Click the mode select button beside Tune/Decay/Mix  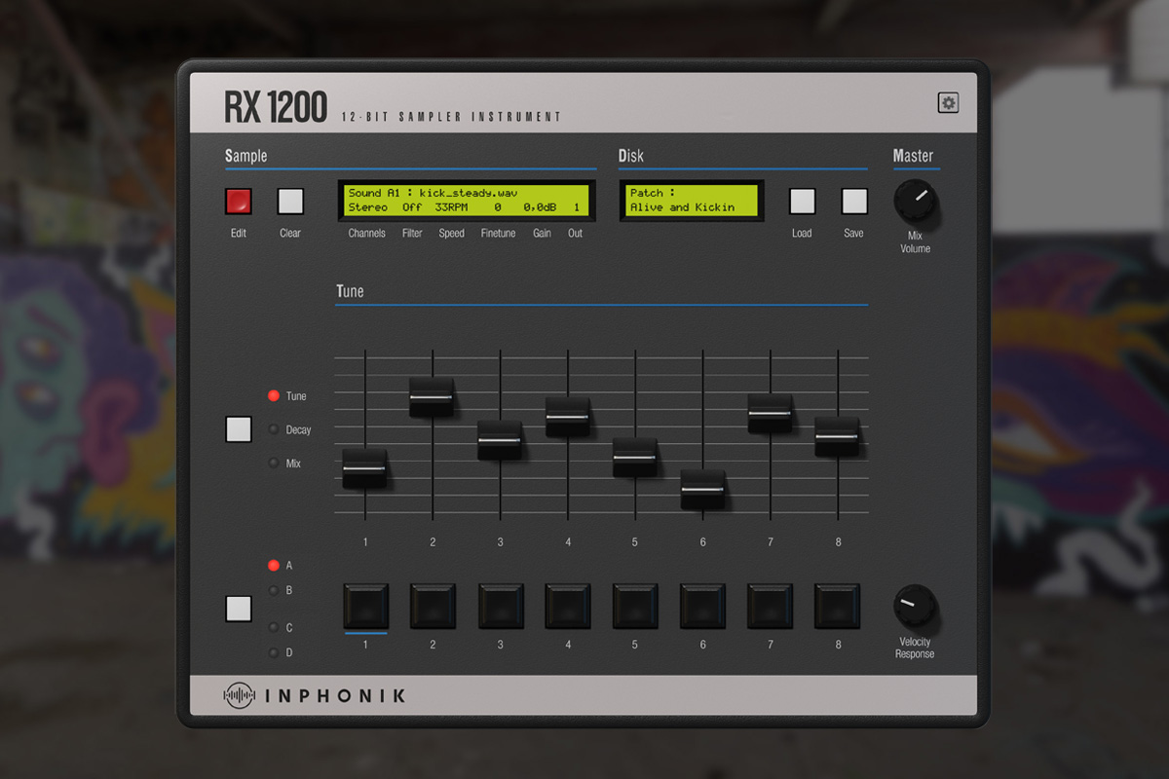(239, 429)
